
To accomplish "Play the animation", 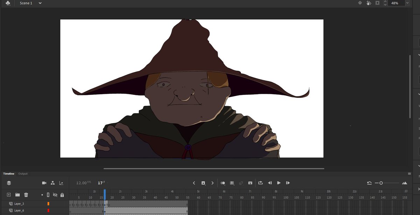I will [279, 183].
